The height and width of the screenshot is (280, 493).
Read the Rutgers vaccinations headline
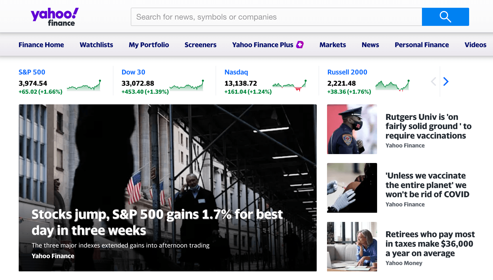point(428,126)
